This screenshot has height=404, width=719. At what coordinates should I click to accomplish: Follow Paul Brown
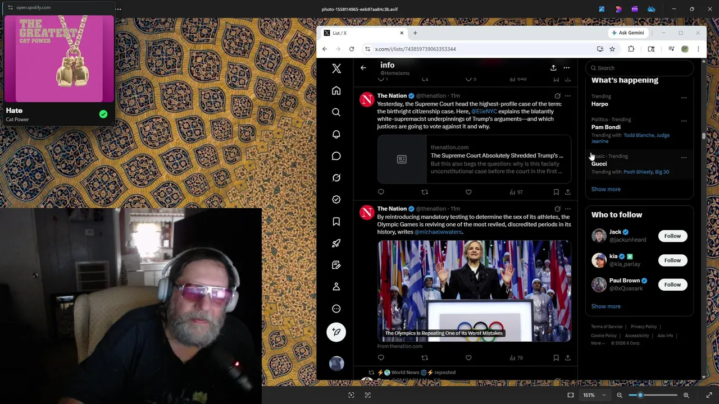tap(672, 284)
